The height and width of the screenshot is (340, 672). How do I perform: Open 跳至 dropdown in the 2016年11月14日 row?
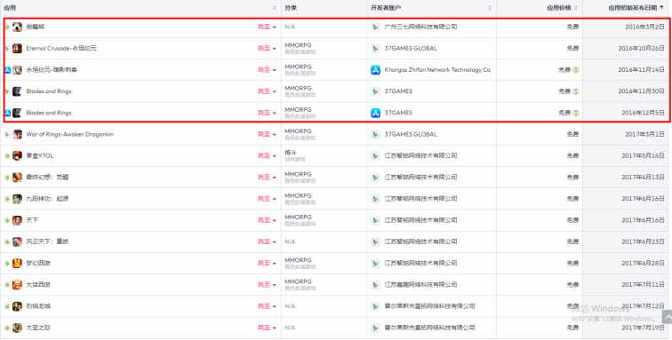pos(267,70)
